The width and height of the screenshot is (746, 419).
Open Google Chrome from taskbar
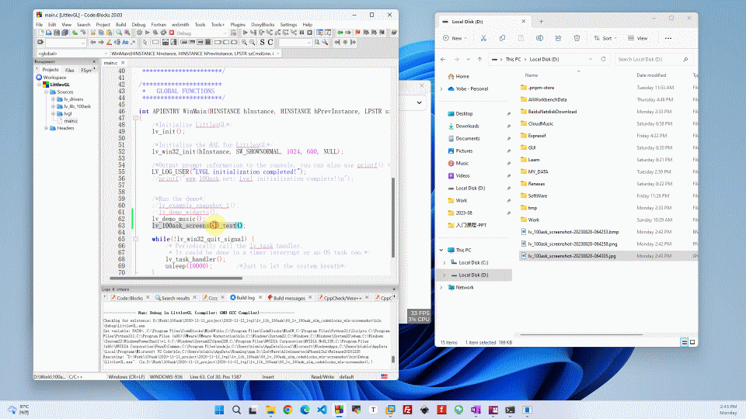[x=288, y=410]
